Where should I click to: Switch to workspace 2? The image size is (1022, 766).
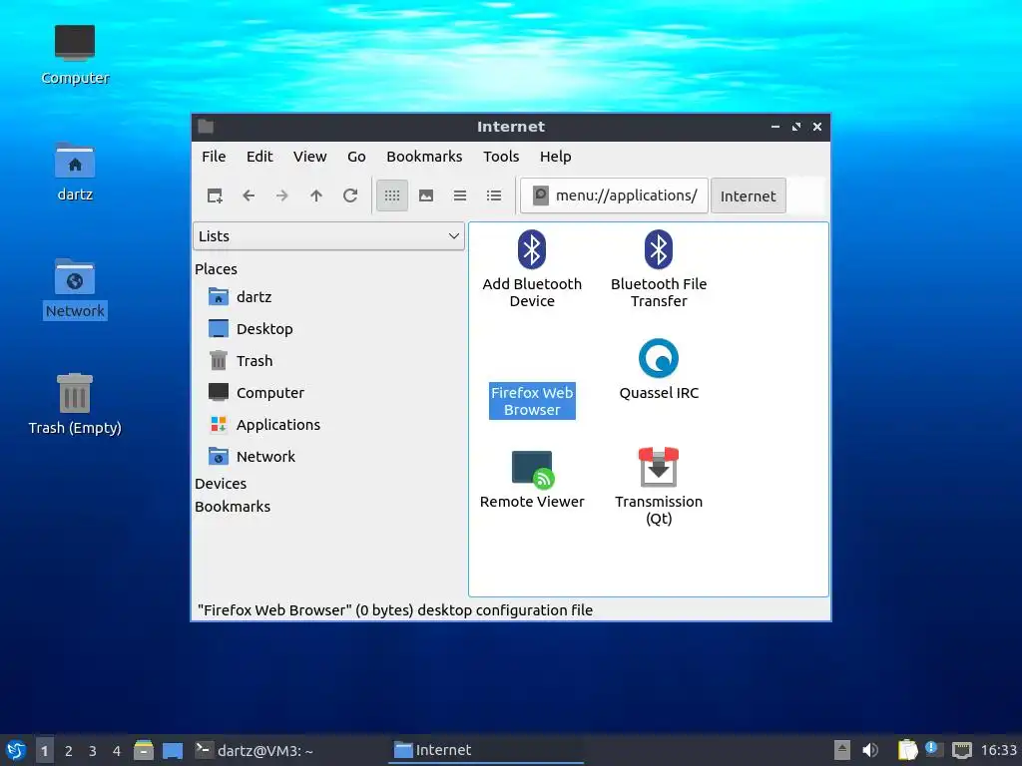69,750
